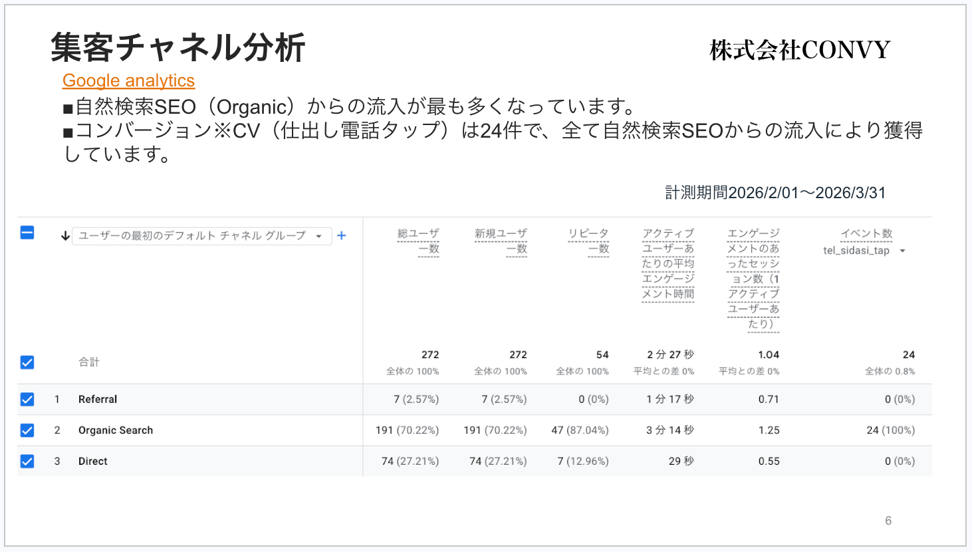Toggle the Organic Search row checkbox
Screen dimensions: 972x552
[27, 430]
